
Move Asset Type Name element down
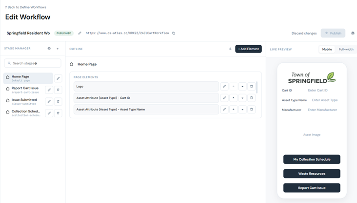(x=242, y=110)
